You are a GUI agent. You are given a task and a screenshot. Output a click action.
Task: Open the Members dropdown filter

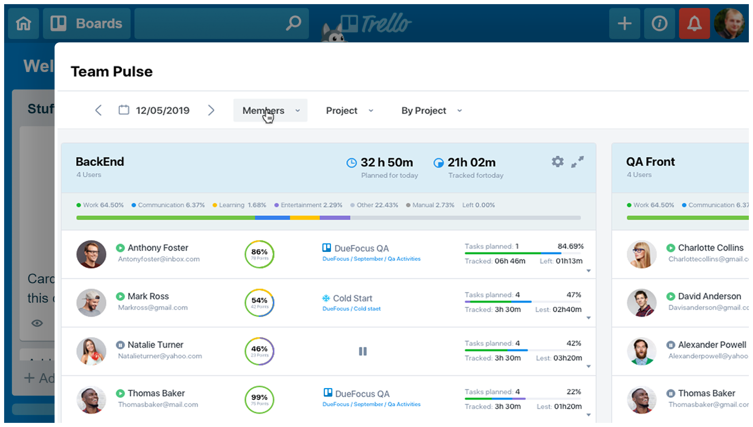pos(270,111)
